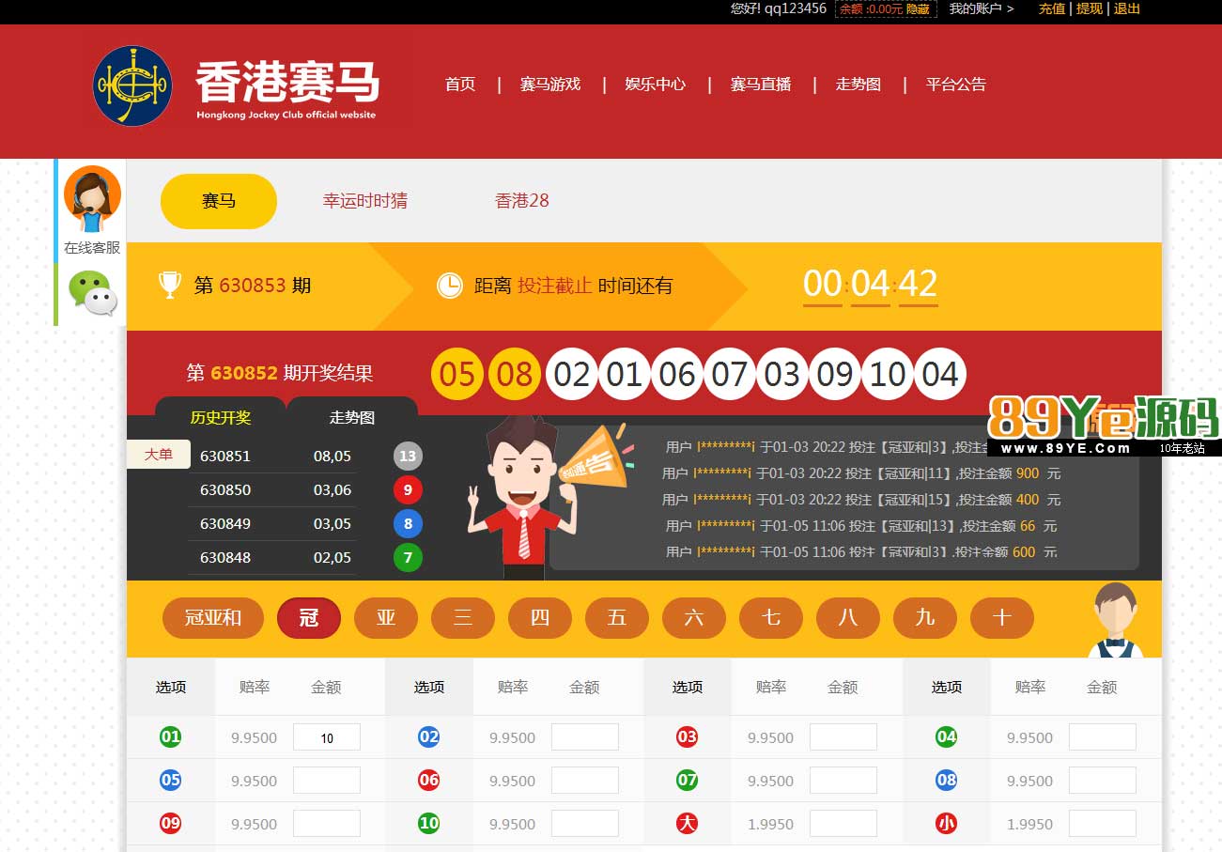Viewport: 1222px width, 852px height.
Task: Hide the balance via 隐藏 link
Action: (918, 9)
